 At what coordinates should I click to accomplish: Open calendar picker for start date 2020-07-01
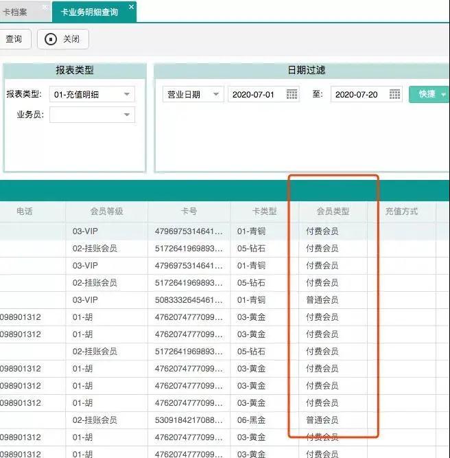pyautogui.click(x=292, y=95)
